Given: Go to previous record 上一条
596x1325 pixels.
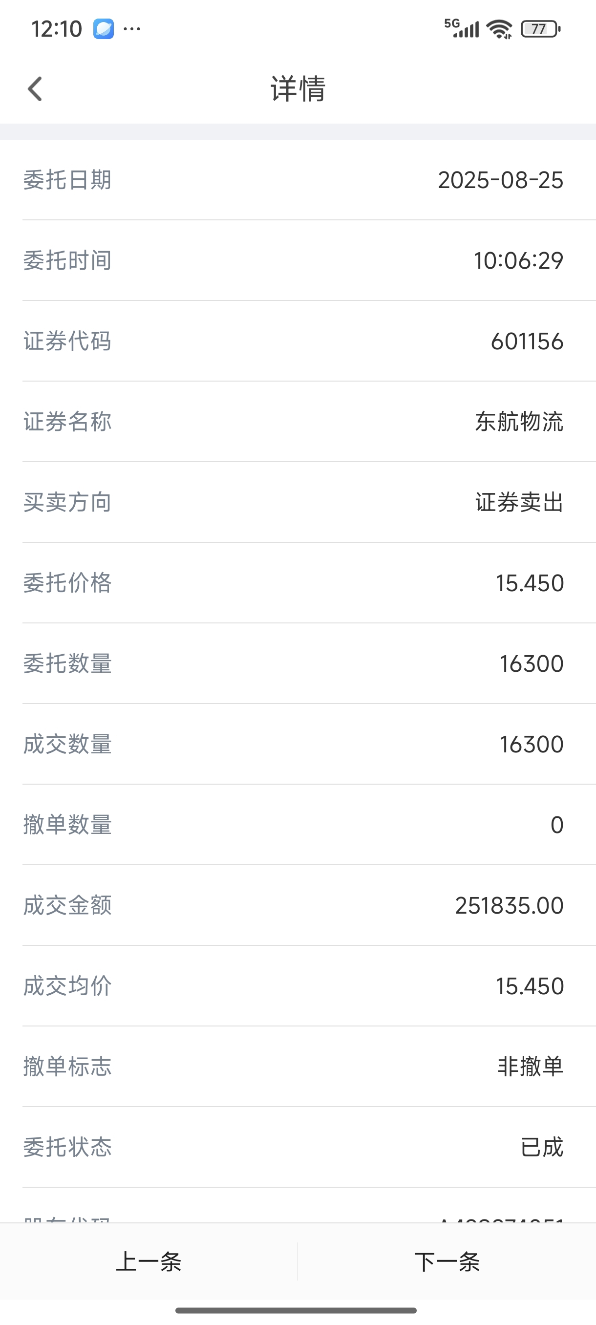Looking at the screenshot, I should (x=149, y=1262).
